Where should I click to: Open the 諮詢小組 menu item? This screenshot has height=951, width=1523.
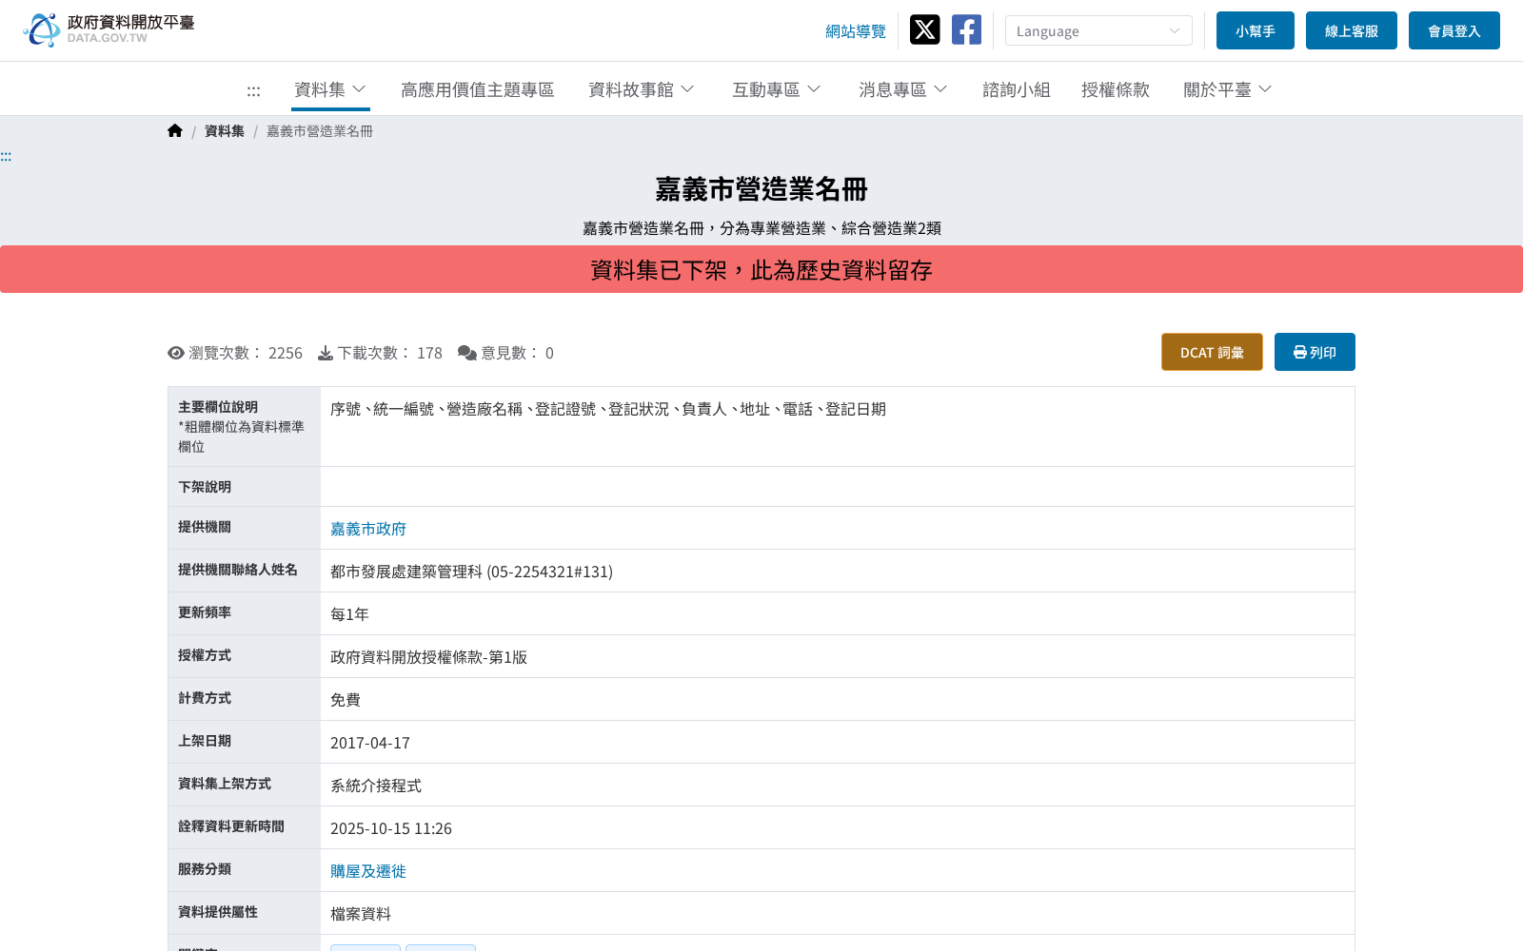1017,89
